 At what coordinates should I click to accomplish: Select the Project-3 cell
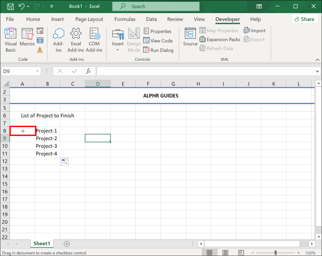point(48,146)
